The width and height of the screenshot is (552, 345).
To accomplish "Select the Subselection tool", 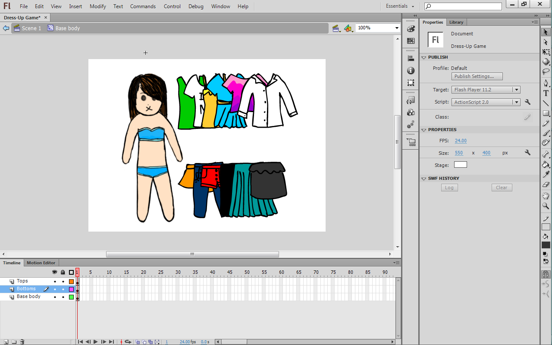I will coord(546,42).
